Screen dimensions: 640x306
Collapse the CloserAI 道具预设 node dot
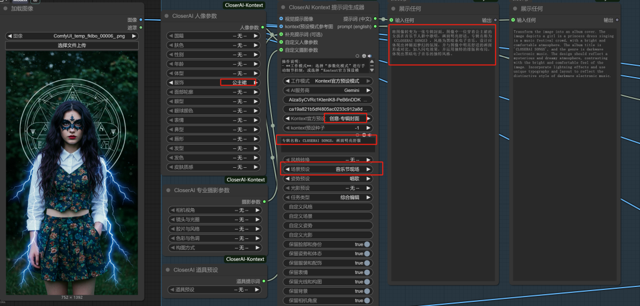(x=167, y=270)
